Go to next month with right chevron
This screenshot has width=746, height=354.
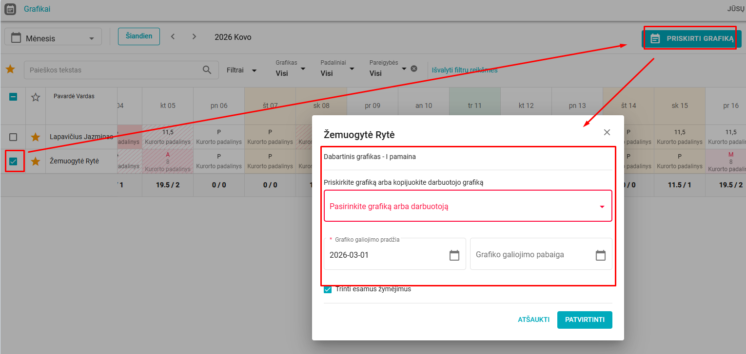tap(194, 36)
